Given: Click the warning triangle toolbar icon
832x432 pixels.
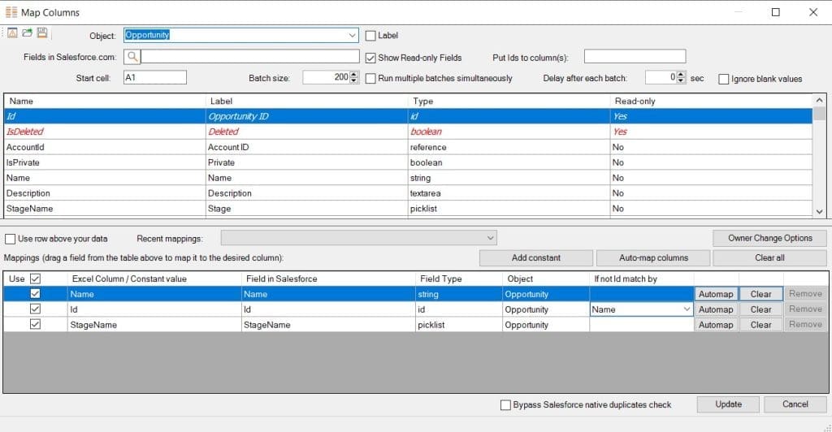Looking at the screenshot, I should pos(12,33).
